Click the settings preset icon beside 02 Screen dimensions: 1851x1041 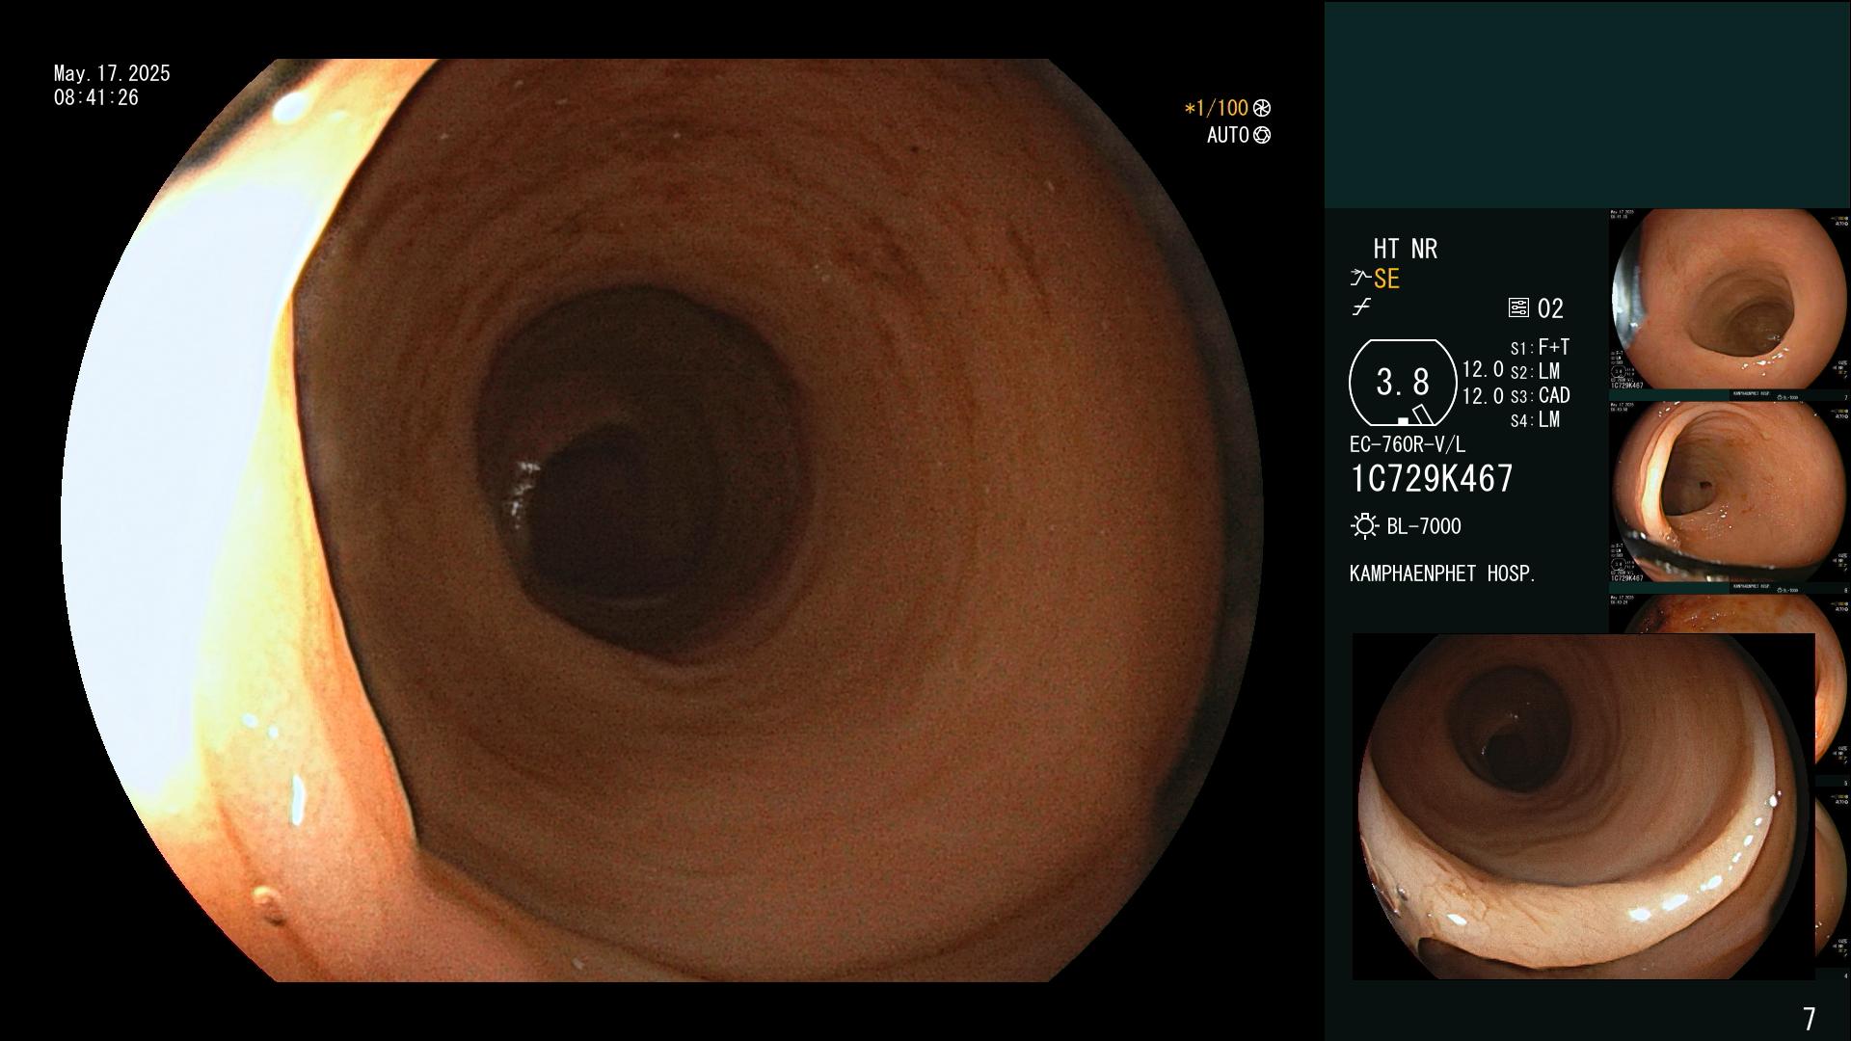(x=1518, y=308)
